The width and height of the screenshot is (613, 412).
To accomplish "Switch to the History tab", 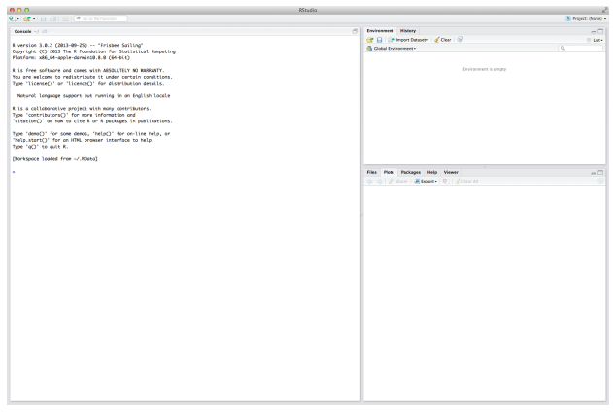I will (408, 31).
